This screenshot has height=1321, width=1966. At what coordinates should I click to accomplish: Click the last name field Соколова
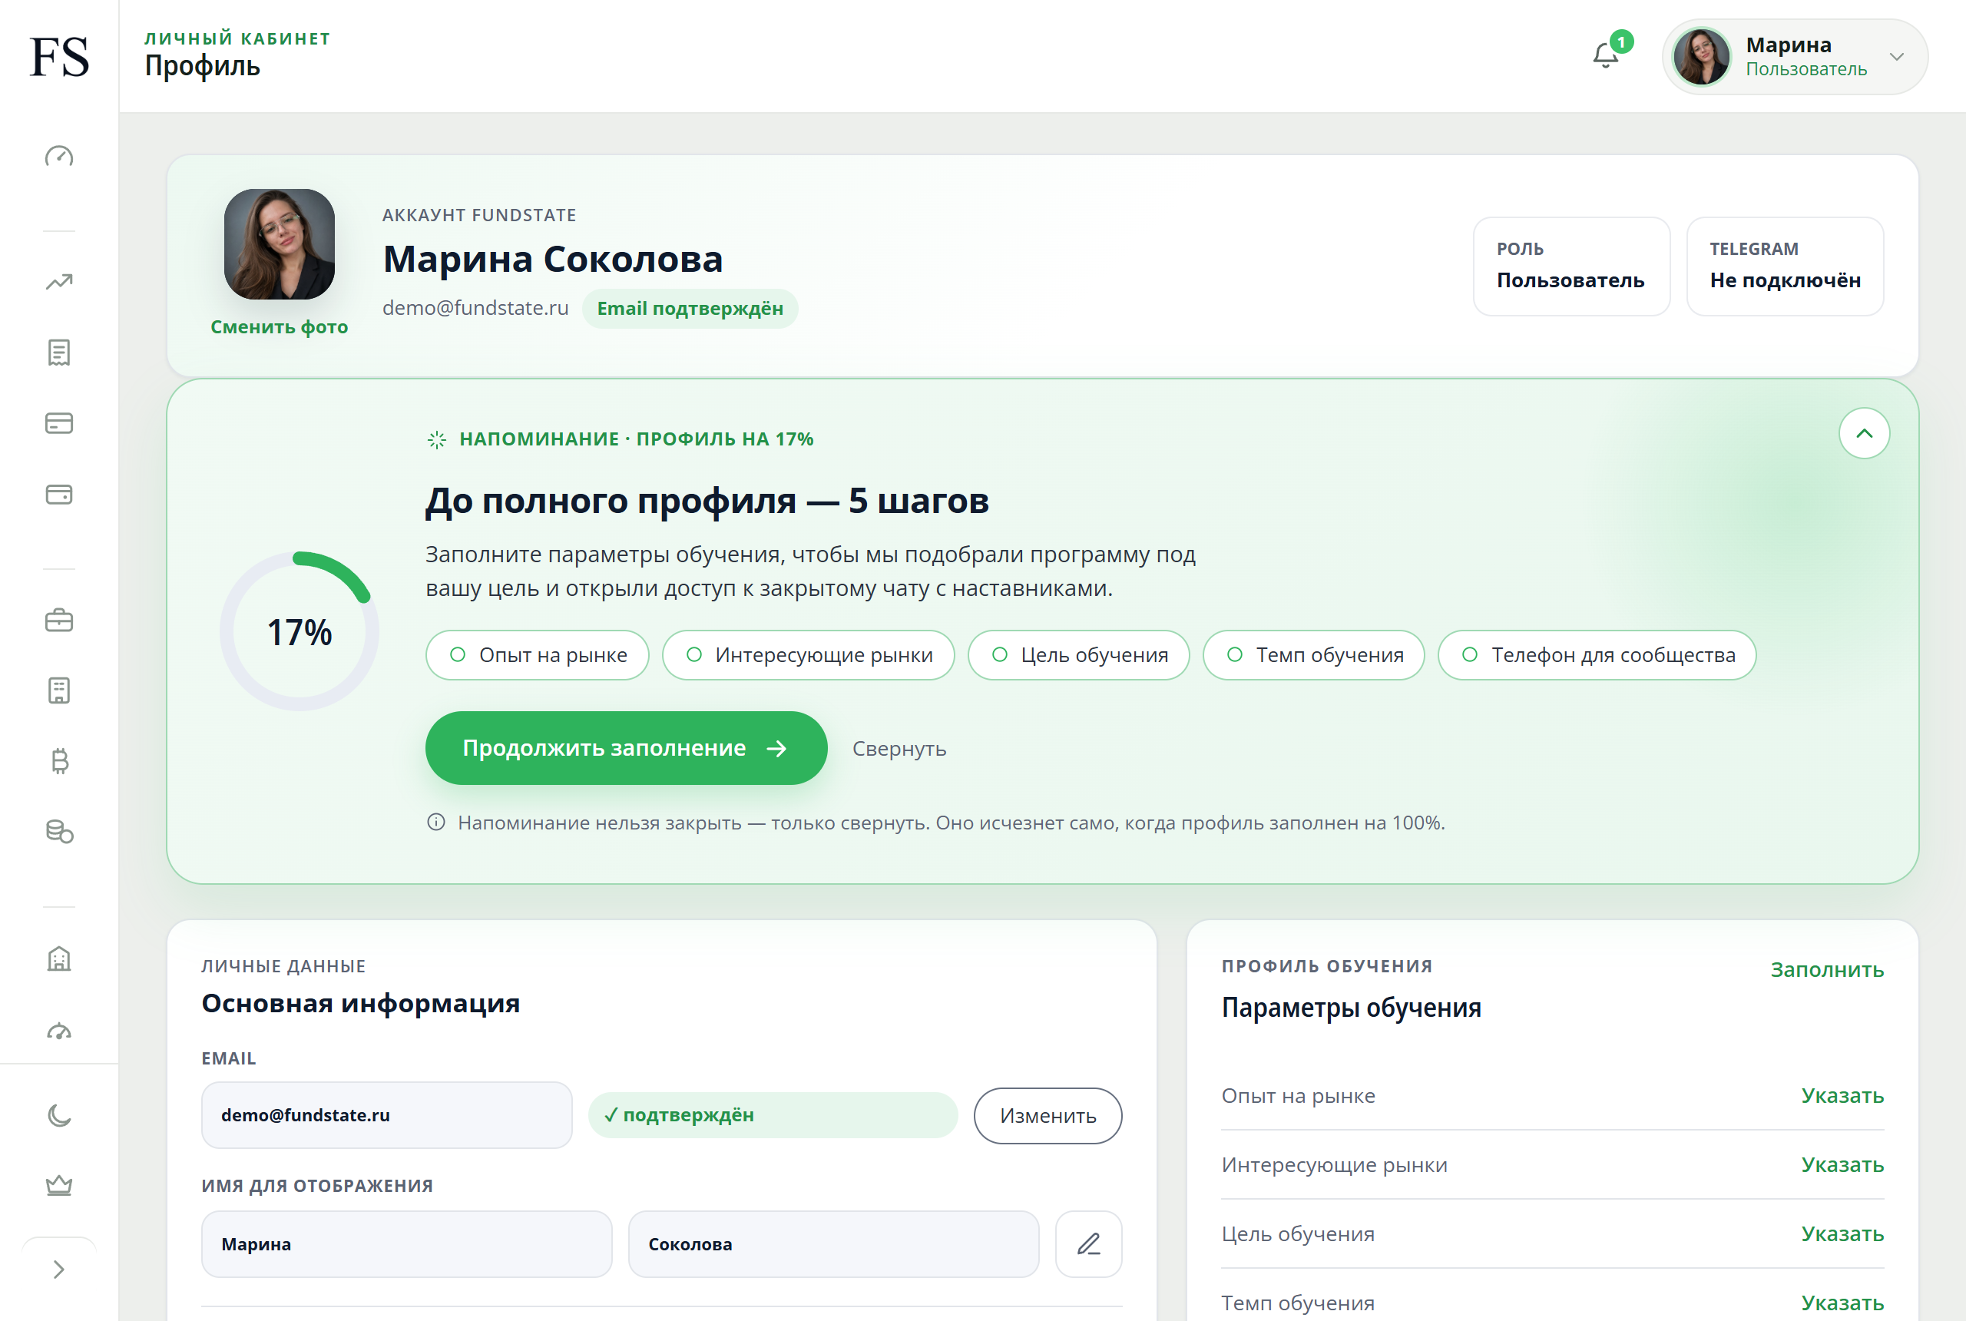point(834,1244)
